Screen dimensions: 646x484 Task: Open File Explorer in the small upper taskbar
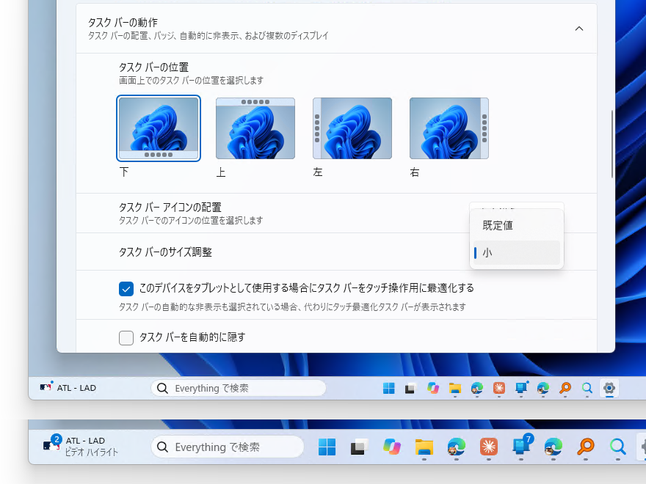tap(455, 388)
